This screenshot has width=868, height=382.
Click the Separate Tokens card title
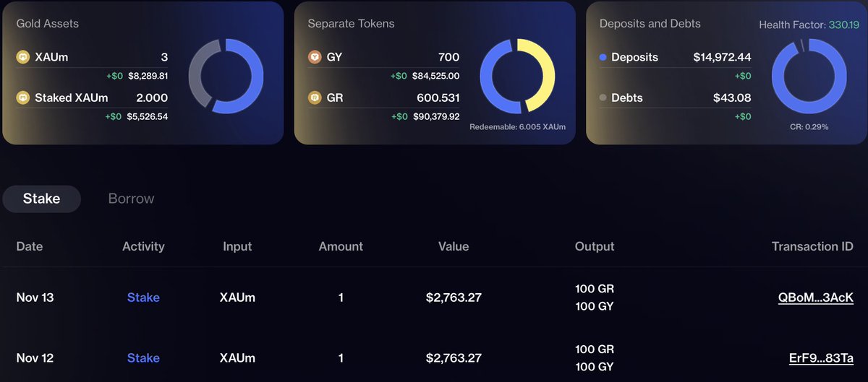point(351,24)
